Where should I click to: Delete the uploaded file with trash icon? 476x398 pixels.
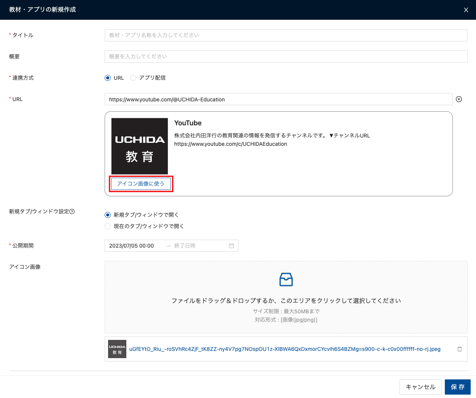click(x=460, y=349)
